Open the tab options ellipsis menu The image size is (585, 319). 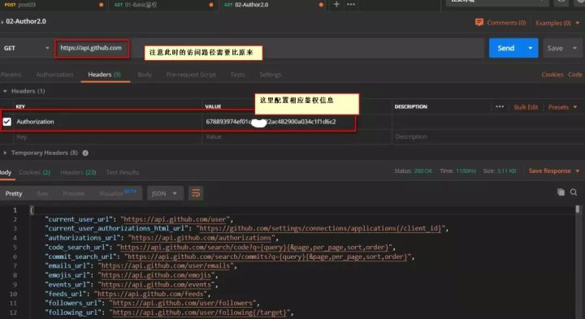(351, 5)
